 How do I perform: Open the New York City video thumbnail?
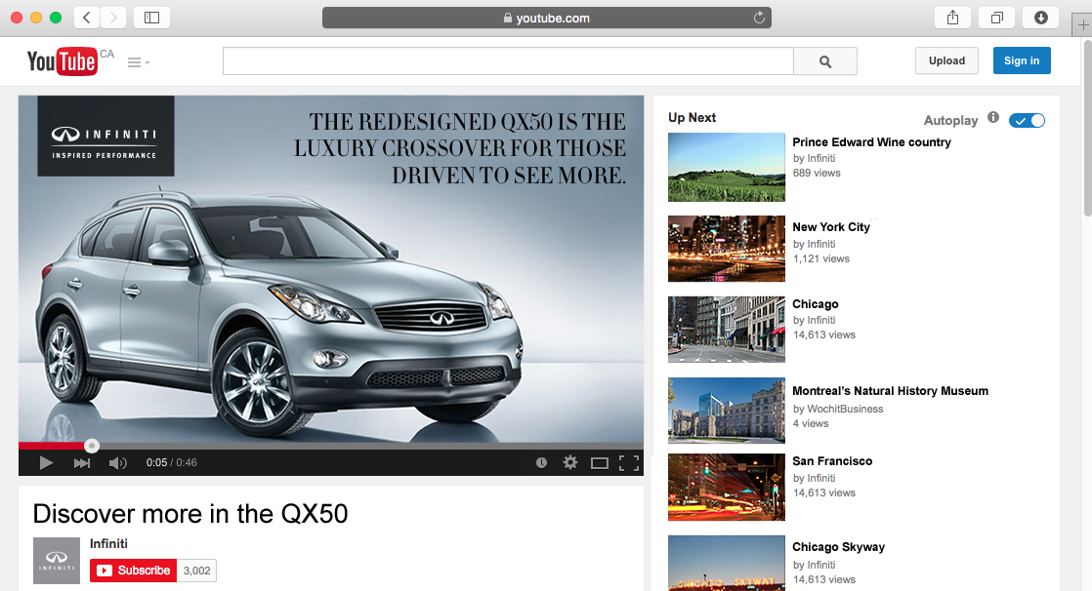pos(727,249)
